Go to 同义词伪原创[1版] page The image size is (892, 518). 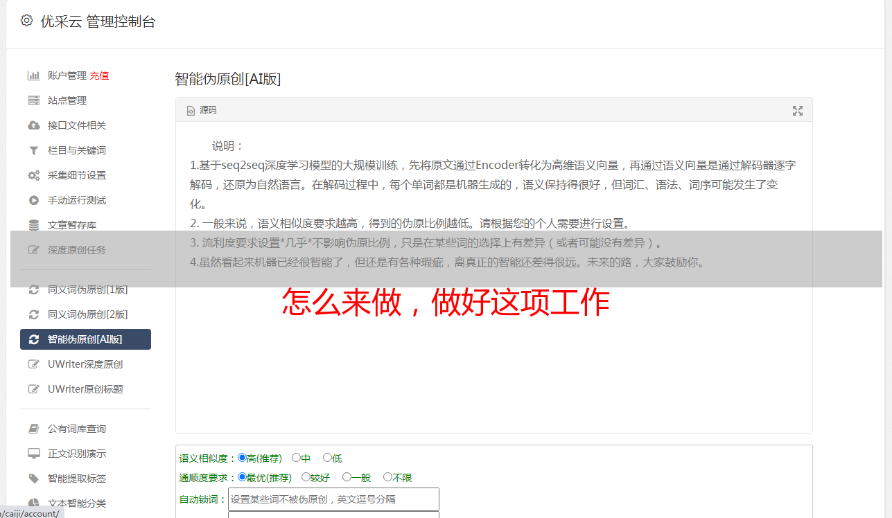(87, 289)
